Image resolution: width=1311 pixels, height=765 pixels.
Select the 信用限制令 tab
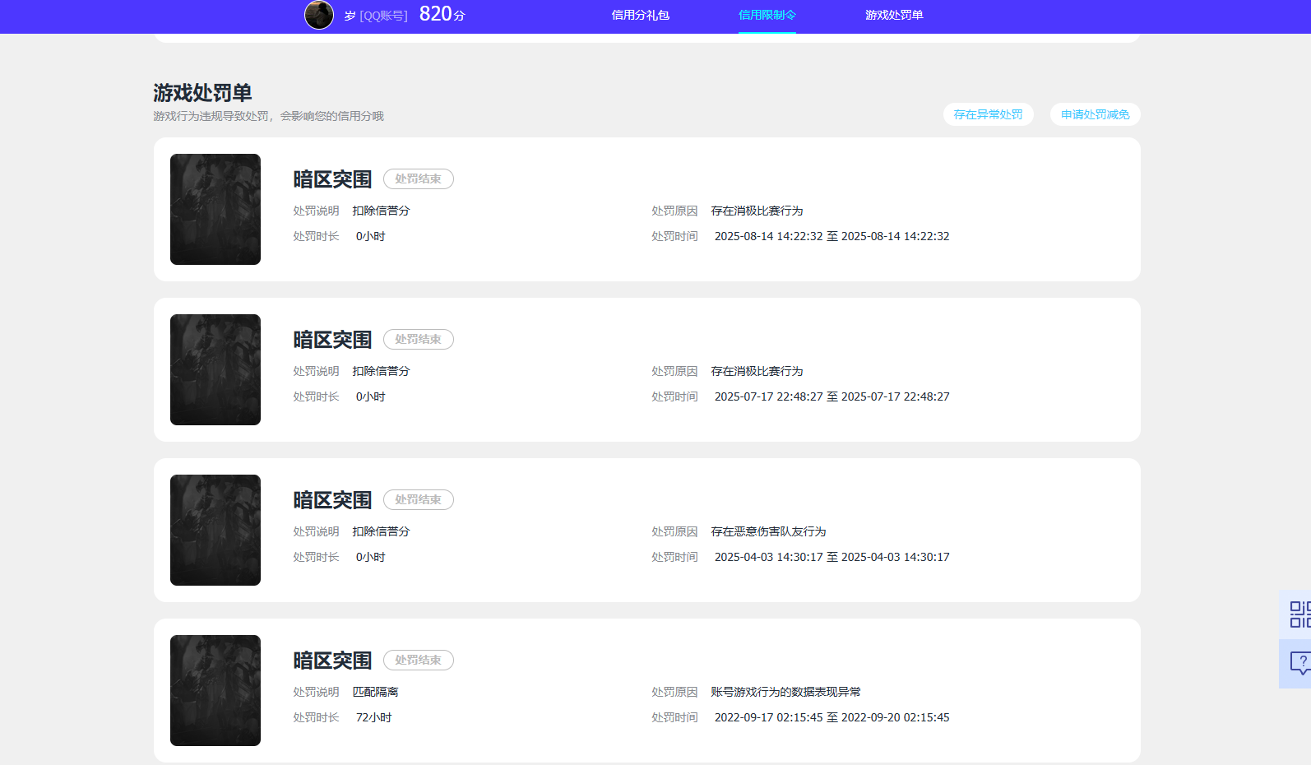[x=767, y=15]
